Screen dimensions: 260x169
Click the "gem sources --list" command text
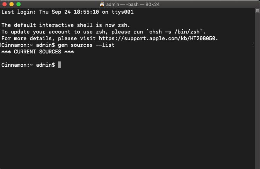click(x=86, y=45)
